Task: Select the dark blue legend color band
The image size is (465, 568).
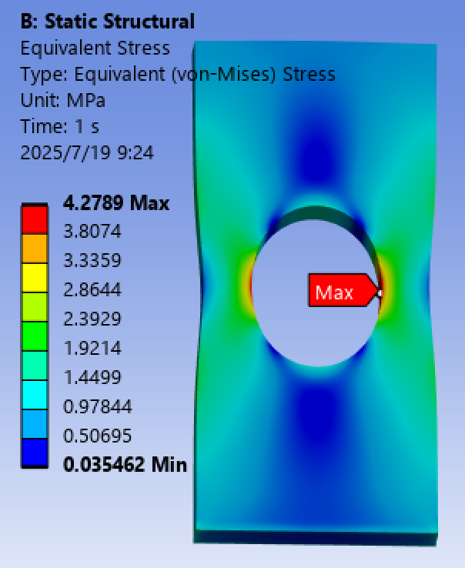Action: [x=35, y=453]
